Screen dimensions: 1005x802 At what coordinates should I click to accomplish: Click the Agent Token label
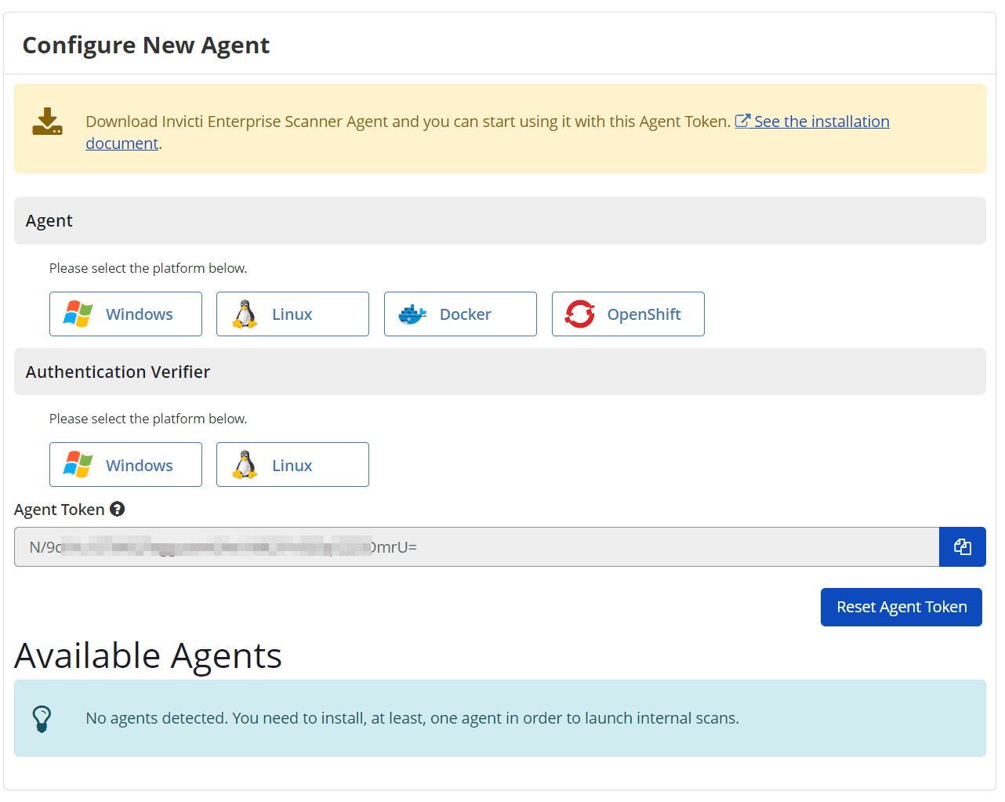(x=59, y=510)
